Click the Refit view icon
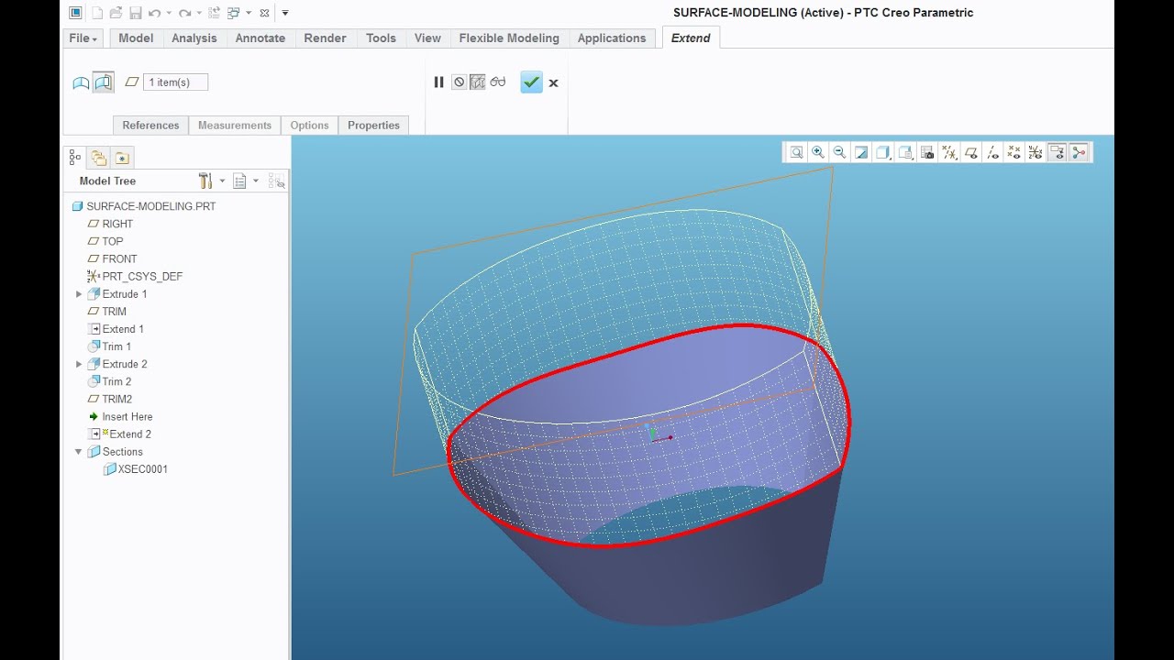This screenshot has width=1174, height=660. 796,153
